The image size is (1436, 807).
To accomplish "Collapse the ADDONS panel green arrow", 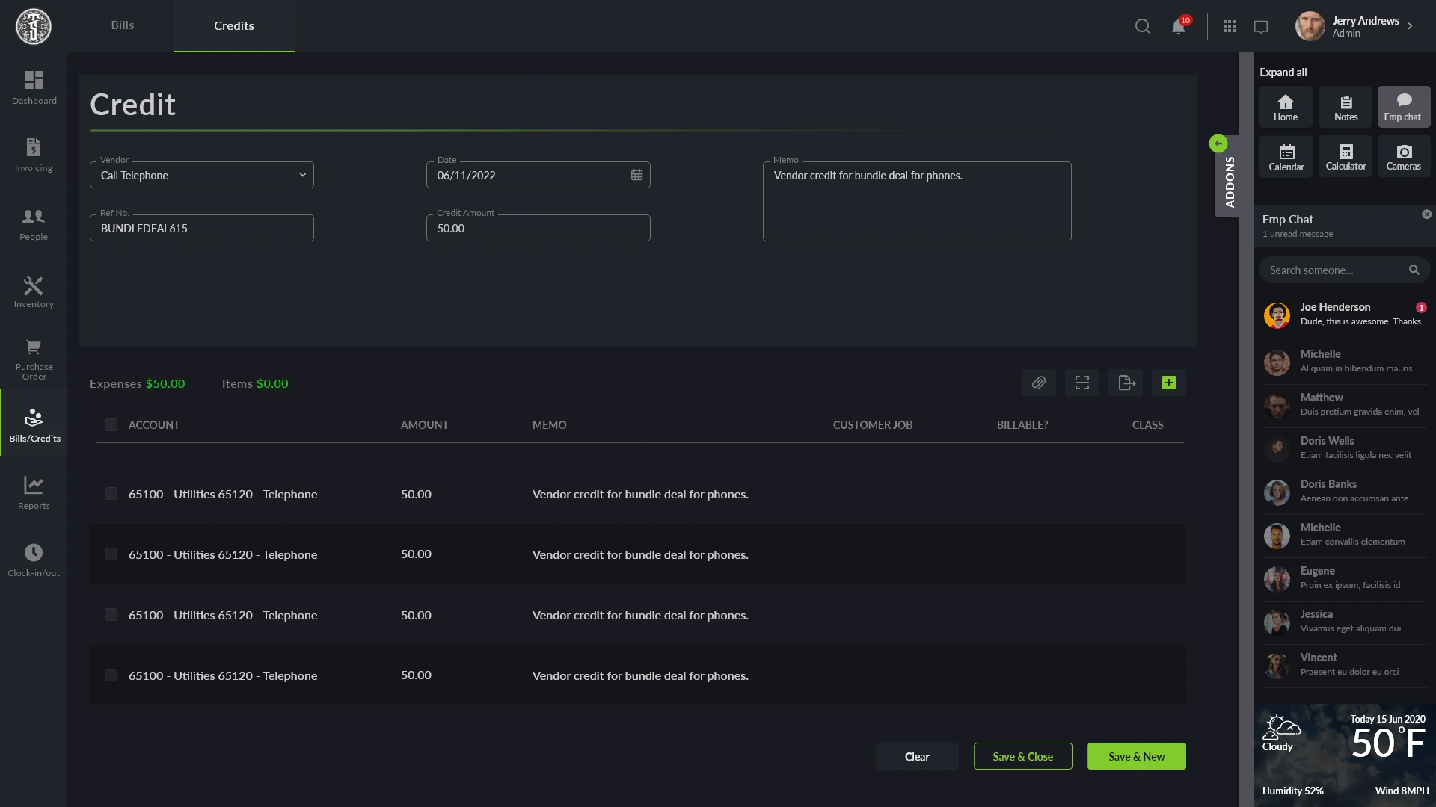I will pos(1218,143).
